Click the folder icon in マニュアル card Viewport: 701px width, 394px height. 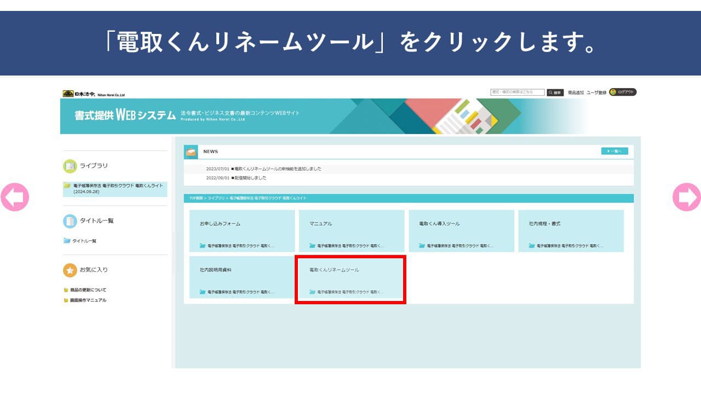click(x=312, y=246)
